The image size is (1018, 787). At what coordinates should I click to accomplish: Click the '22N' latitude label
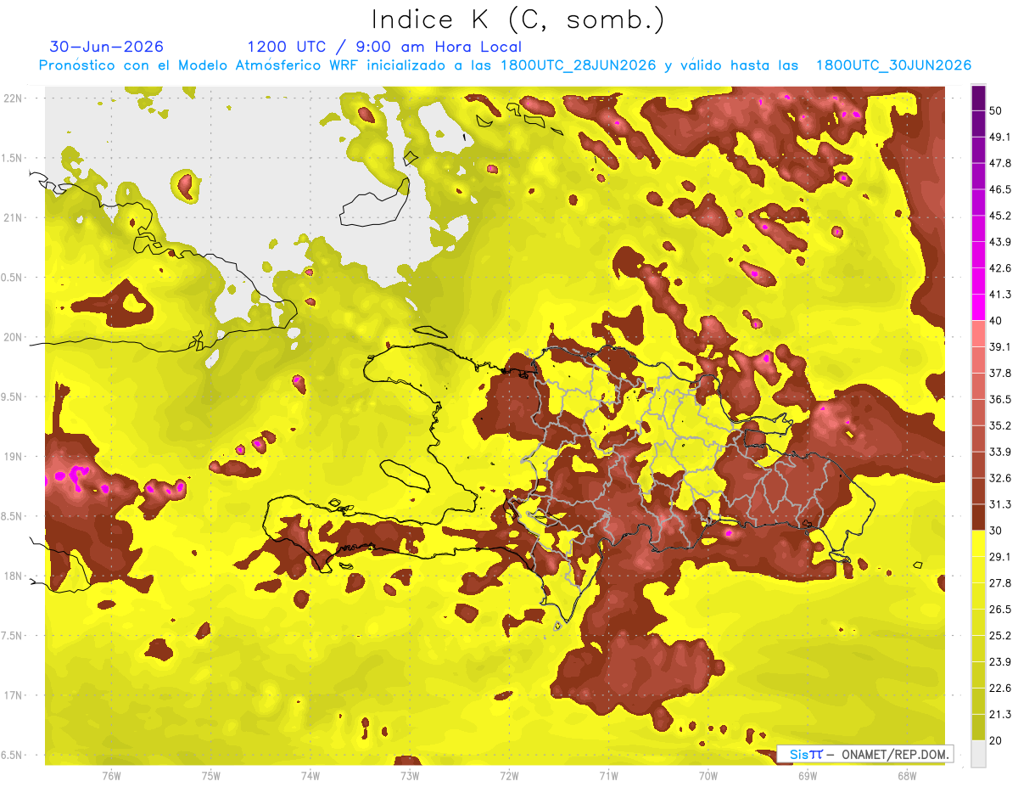coord(13,98)
